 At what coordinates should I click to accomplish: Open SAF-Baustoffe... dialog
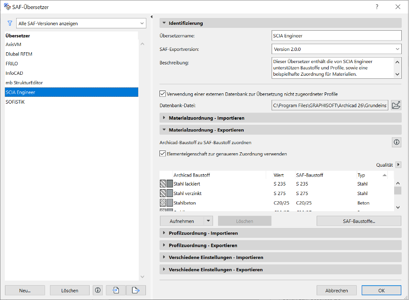359,221
